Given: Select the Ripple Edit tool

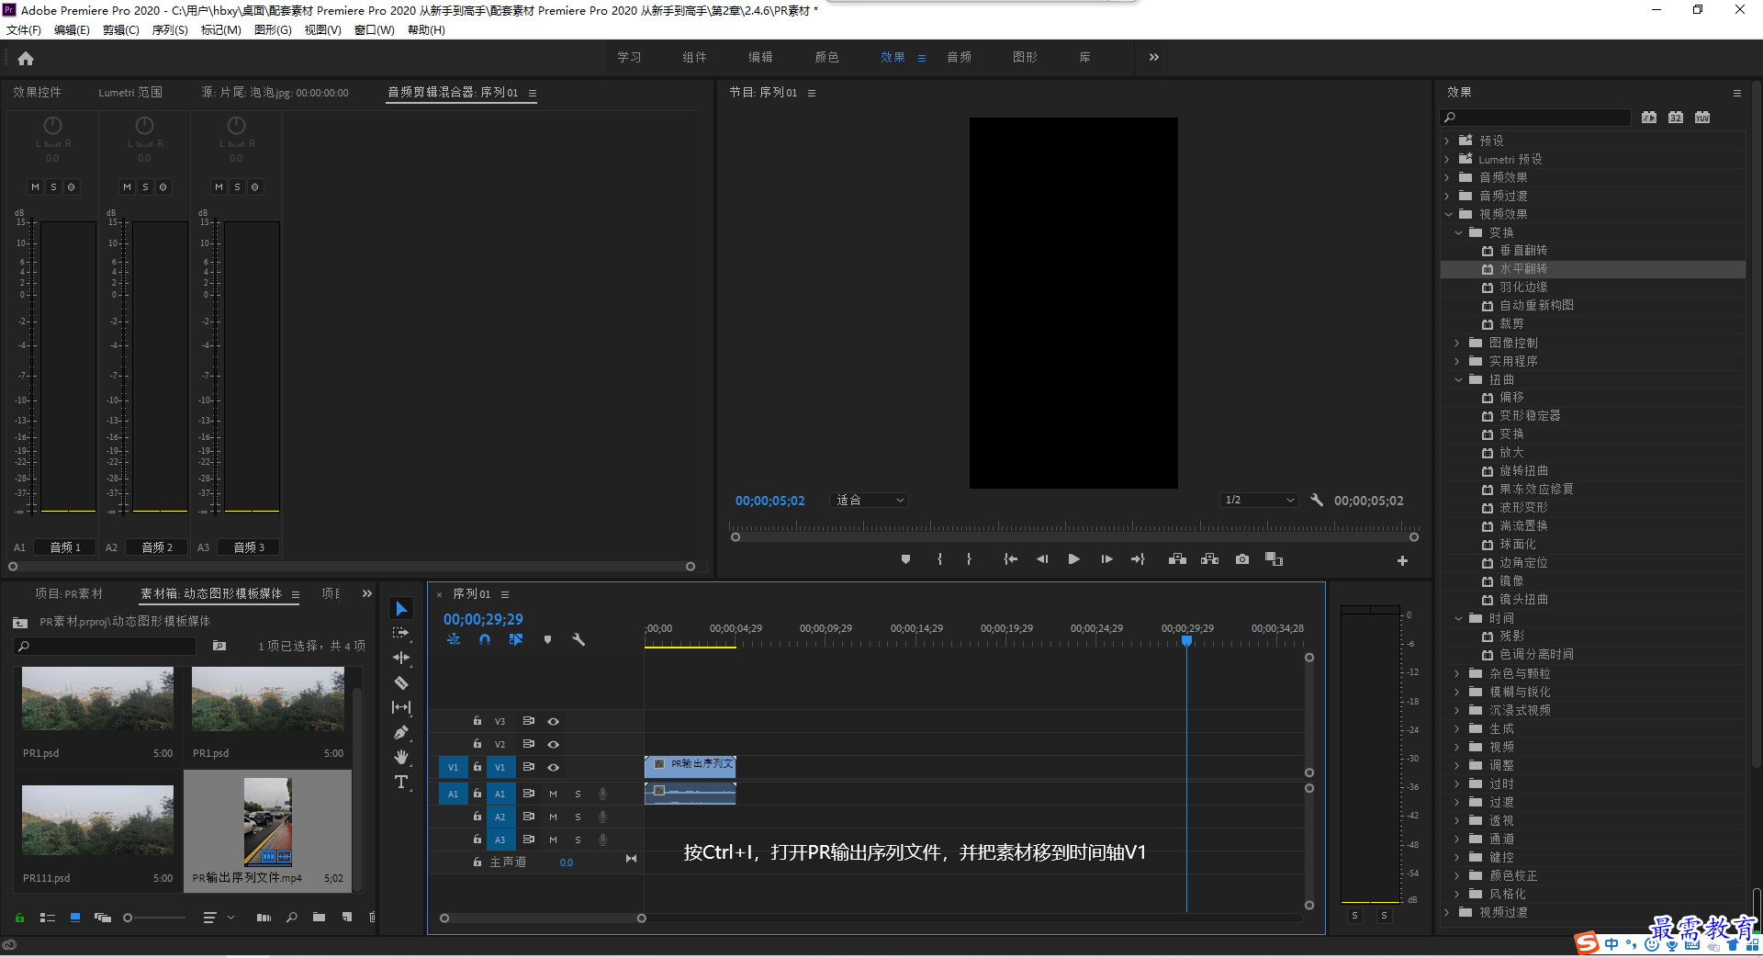Looking at the screenshot, I should (x=401, y=658).
